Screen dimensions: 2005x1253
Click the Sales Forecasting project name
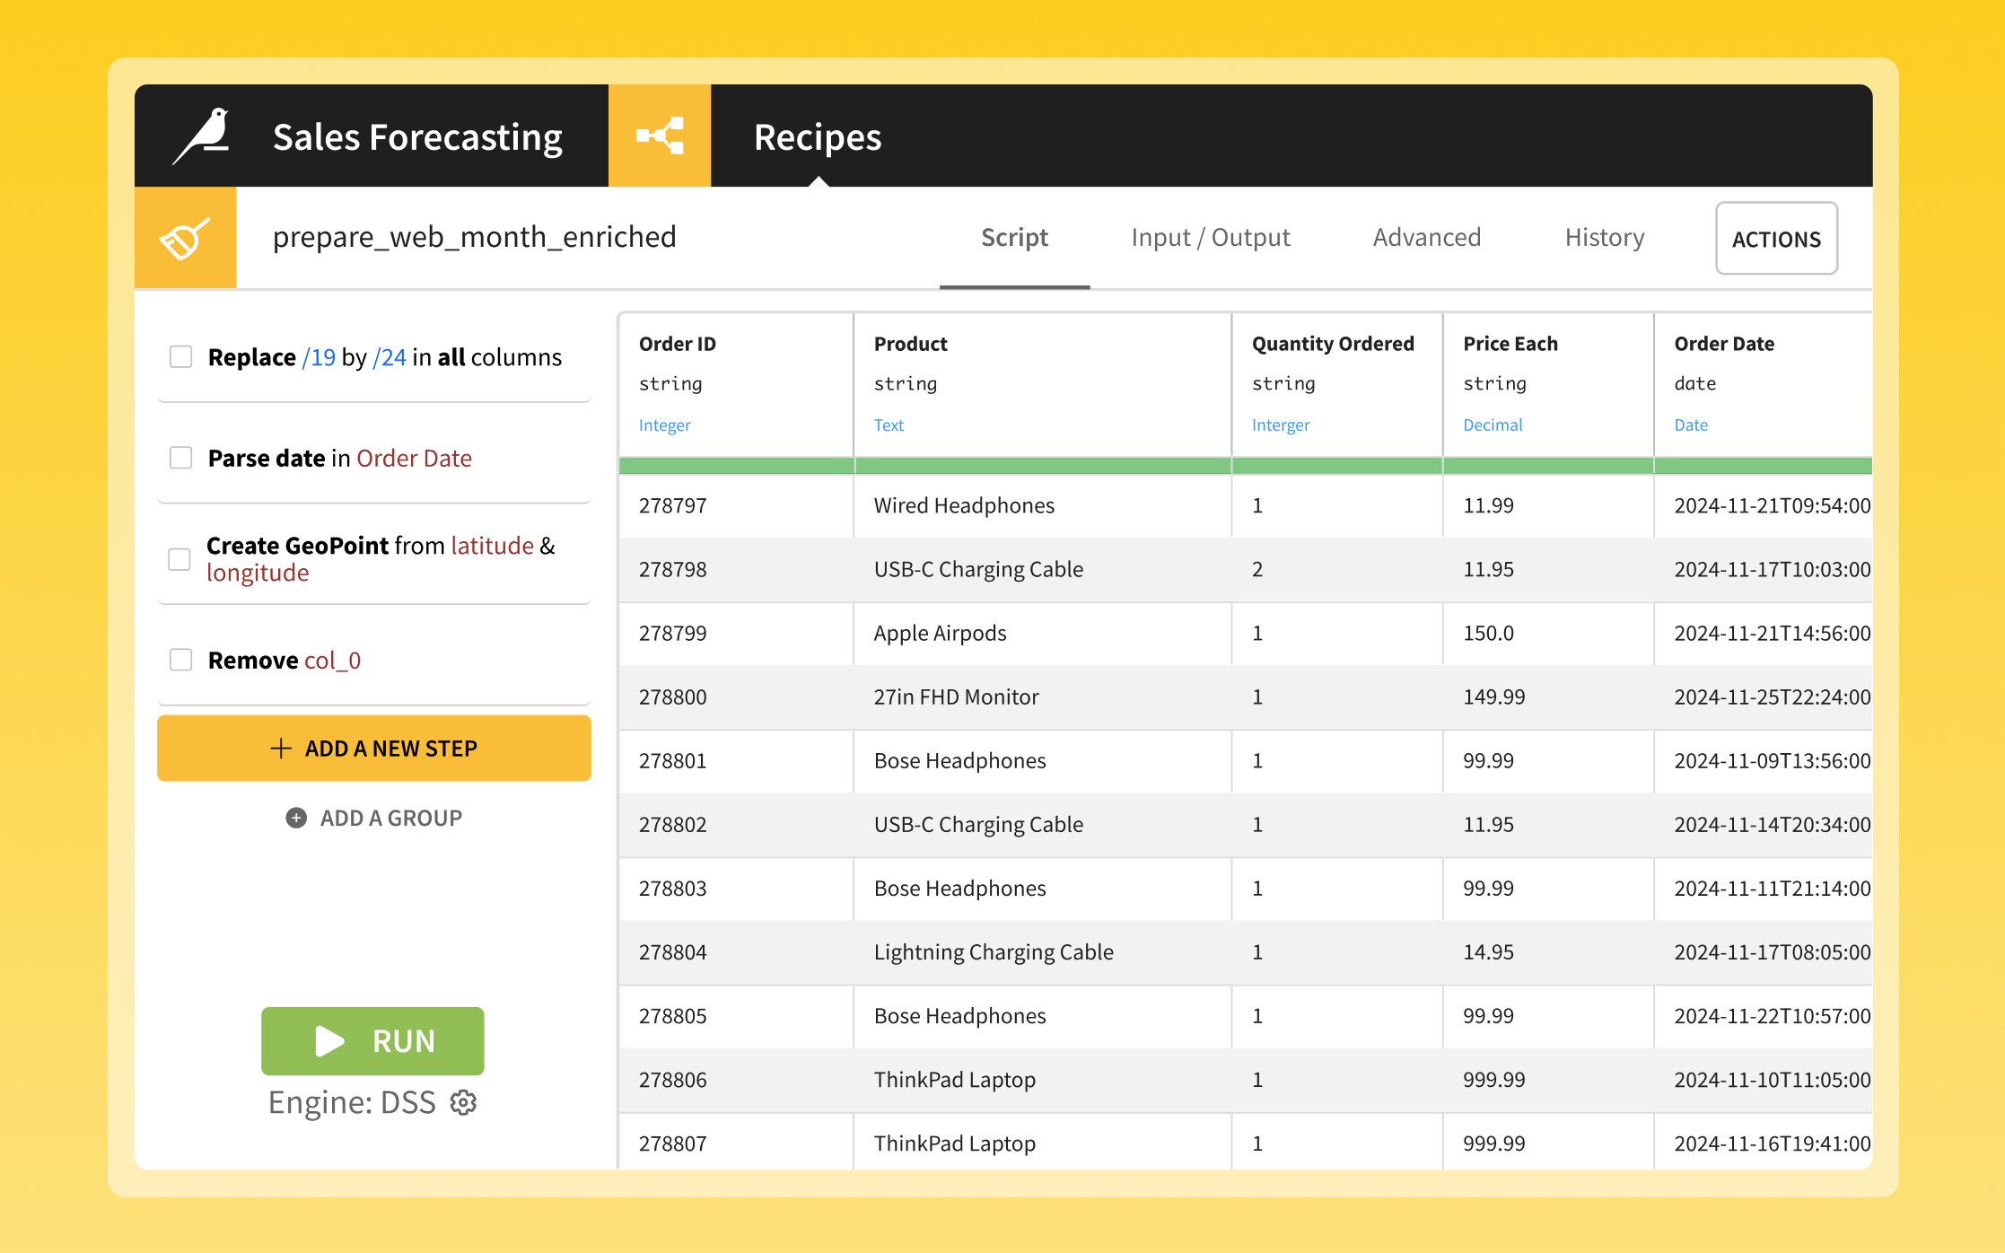[417, 137]
